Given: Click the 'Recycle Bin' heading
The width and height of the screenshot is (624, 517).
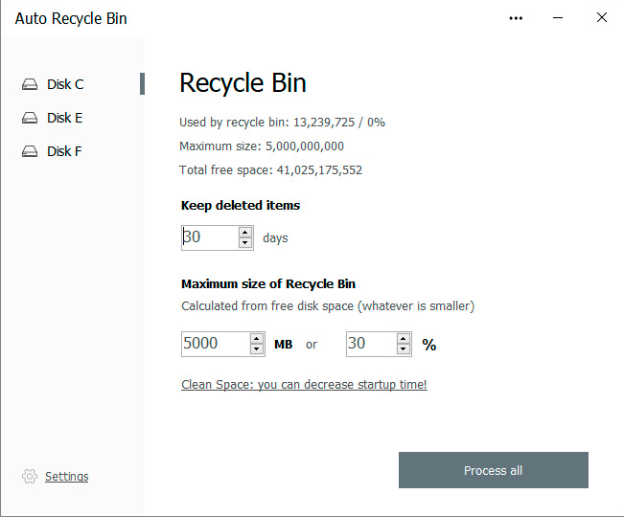Looking at the screenshot, I should (243, 83).
